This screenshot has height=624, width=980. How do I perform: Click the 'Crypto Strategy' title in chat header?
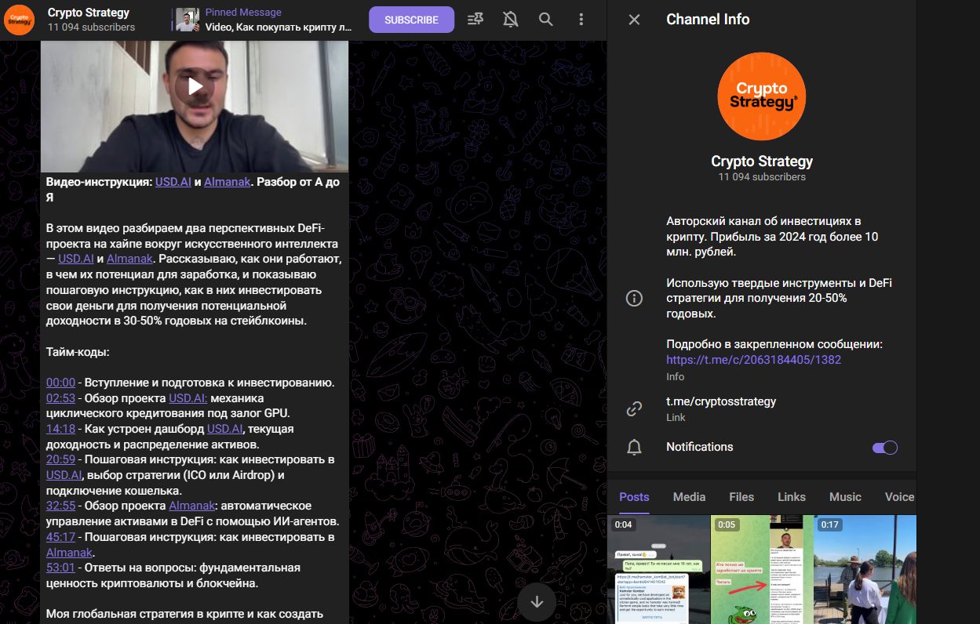coord(89,13)
